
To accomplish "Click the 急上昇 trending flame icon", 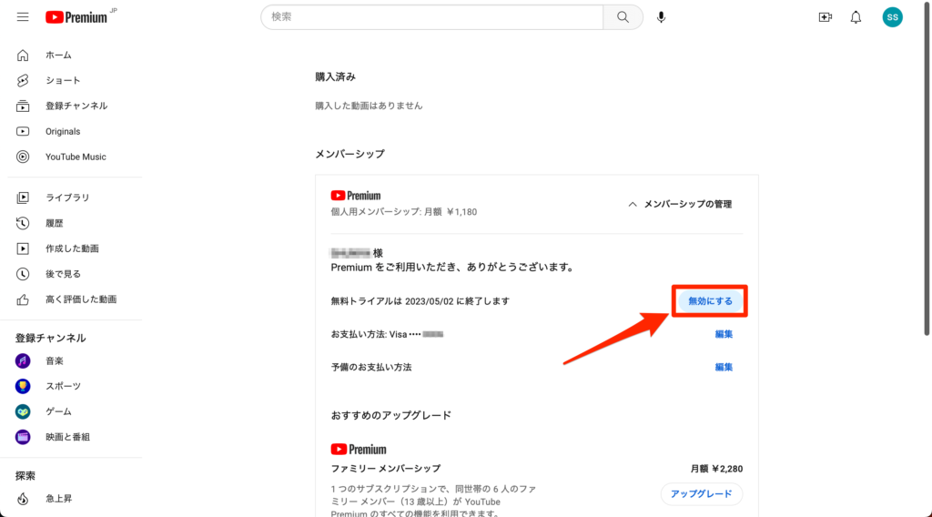I will pyautogui.click(x=23, y=499).
